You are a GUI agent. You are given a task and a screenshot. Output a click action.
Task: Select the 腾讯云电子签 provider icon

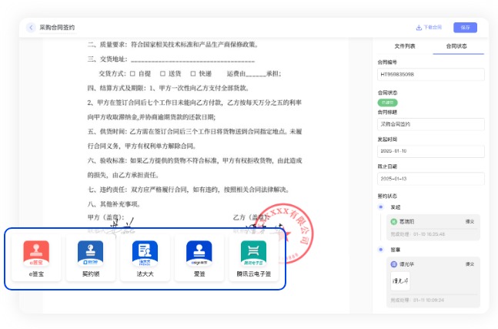click(x=253, y=253)
